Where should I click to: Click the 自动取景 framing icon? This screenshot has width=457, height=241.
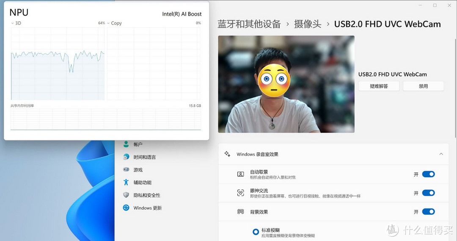click(240, 174)
